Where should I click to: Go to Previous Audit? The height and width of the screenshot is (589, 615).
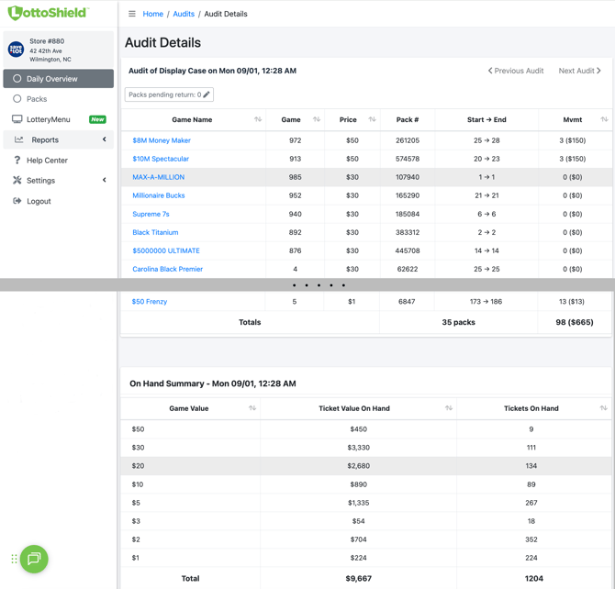[516, 71]
